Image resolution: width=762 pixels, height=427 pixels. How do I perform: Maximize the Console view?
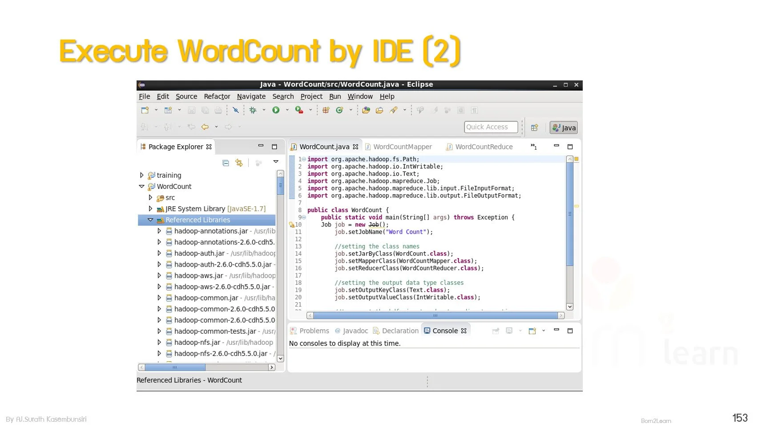(570, 331)
